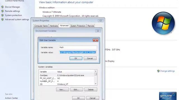The width and height of the screenshot is (179, 100).
Task: Click the Variable value field
Action: [x=78, y=52]
